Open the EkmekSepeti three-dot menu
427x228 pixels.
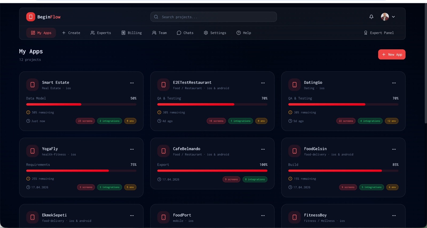click(132, 215)
